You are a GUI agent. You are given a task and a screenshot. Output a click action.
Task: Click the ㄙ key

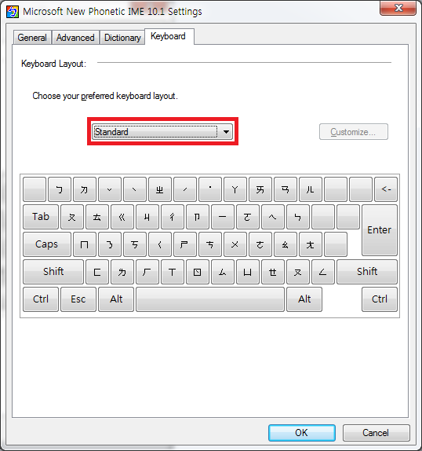pyautogui.click(x=223, y=272)
